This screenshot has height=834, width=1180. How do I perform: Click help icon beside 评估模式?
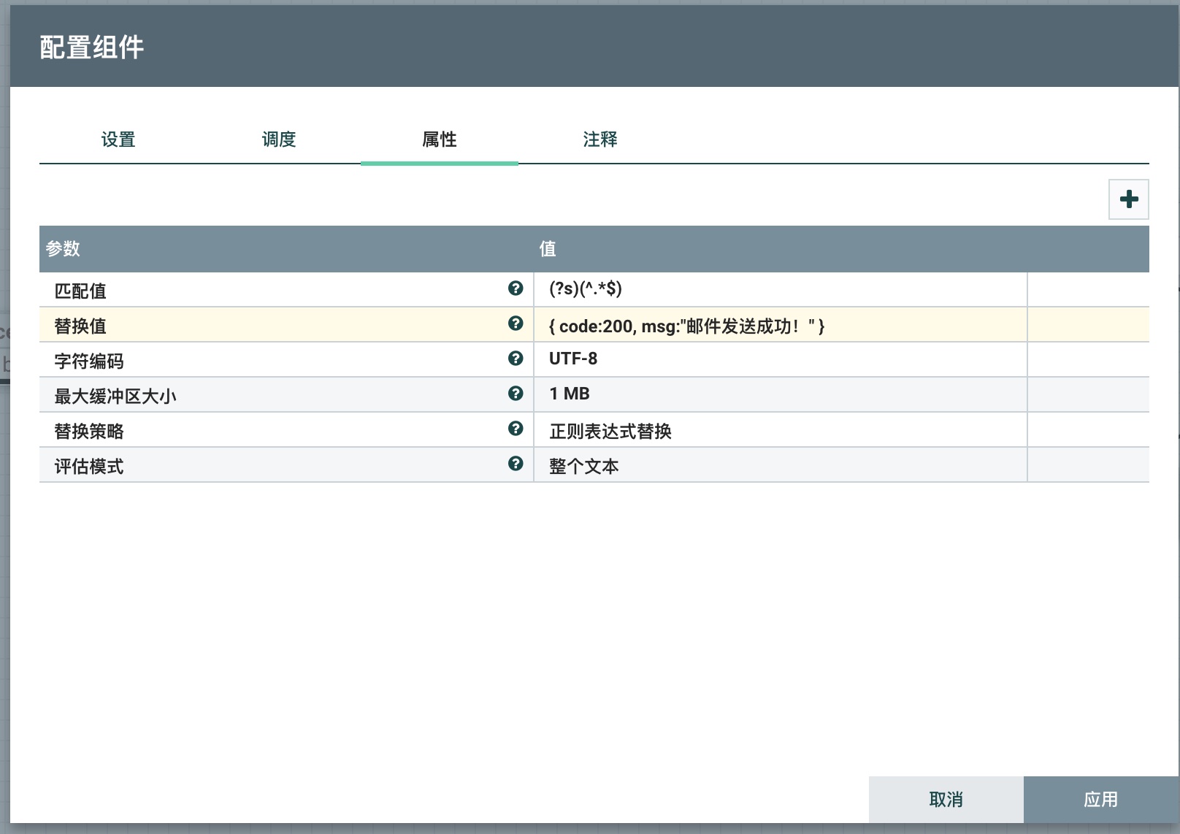click(516, 464)
